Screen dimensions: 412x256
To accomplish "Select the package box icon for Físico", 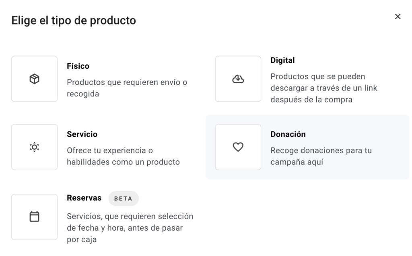I will (x=34, y=78).
